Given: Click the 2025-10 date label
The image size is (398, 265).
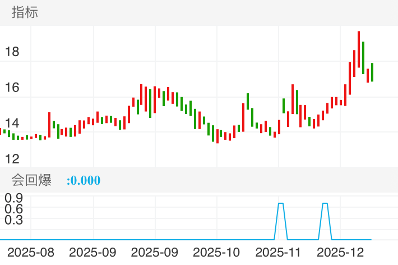Looking at the screenshot, I should 216,252.
